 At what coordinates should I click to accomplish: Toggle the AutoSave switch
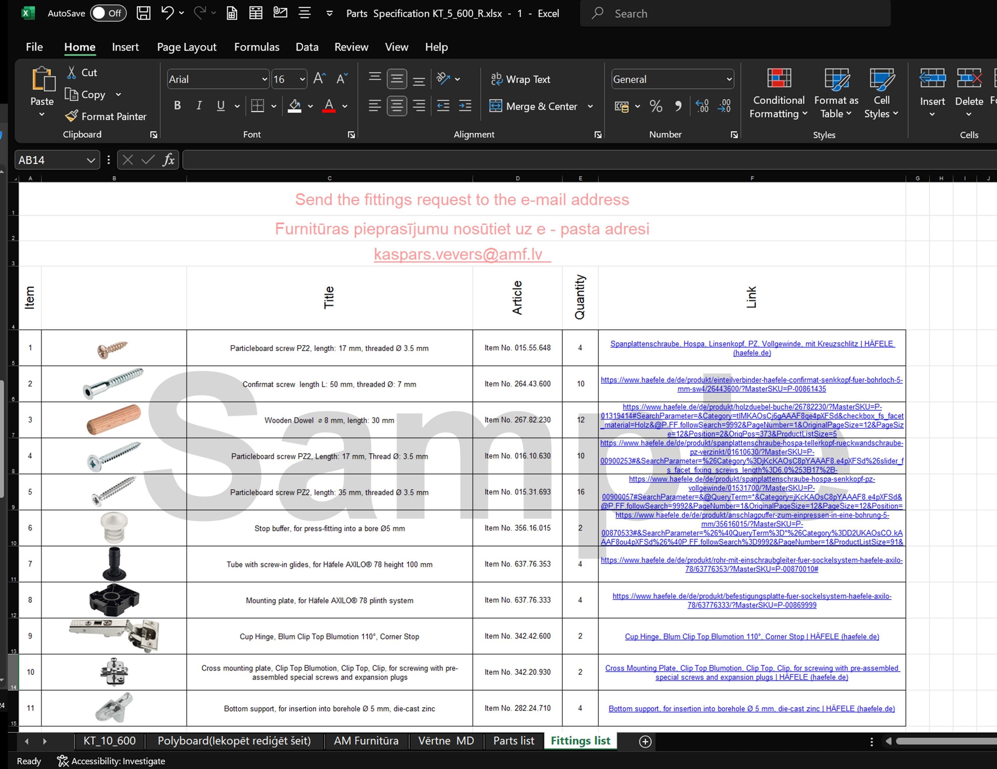(108, 13)
